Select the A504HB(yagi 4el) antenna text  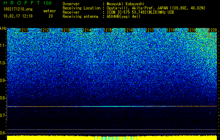[x=123, y=16]
